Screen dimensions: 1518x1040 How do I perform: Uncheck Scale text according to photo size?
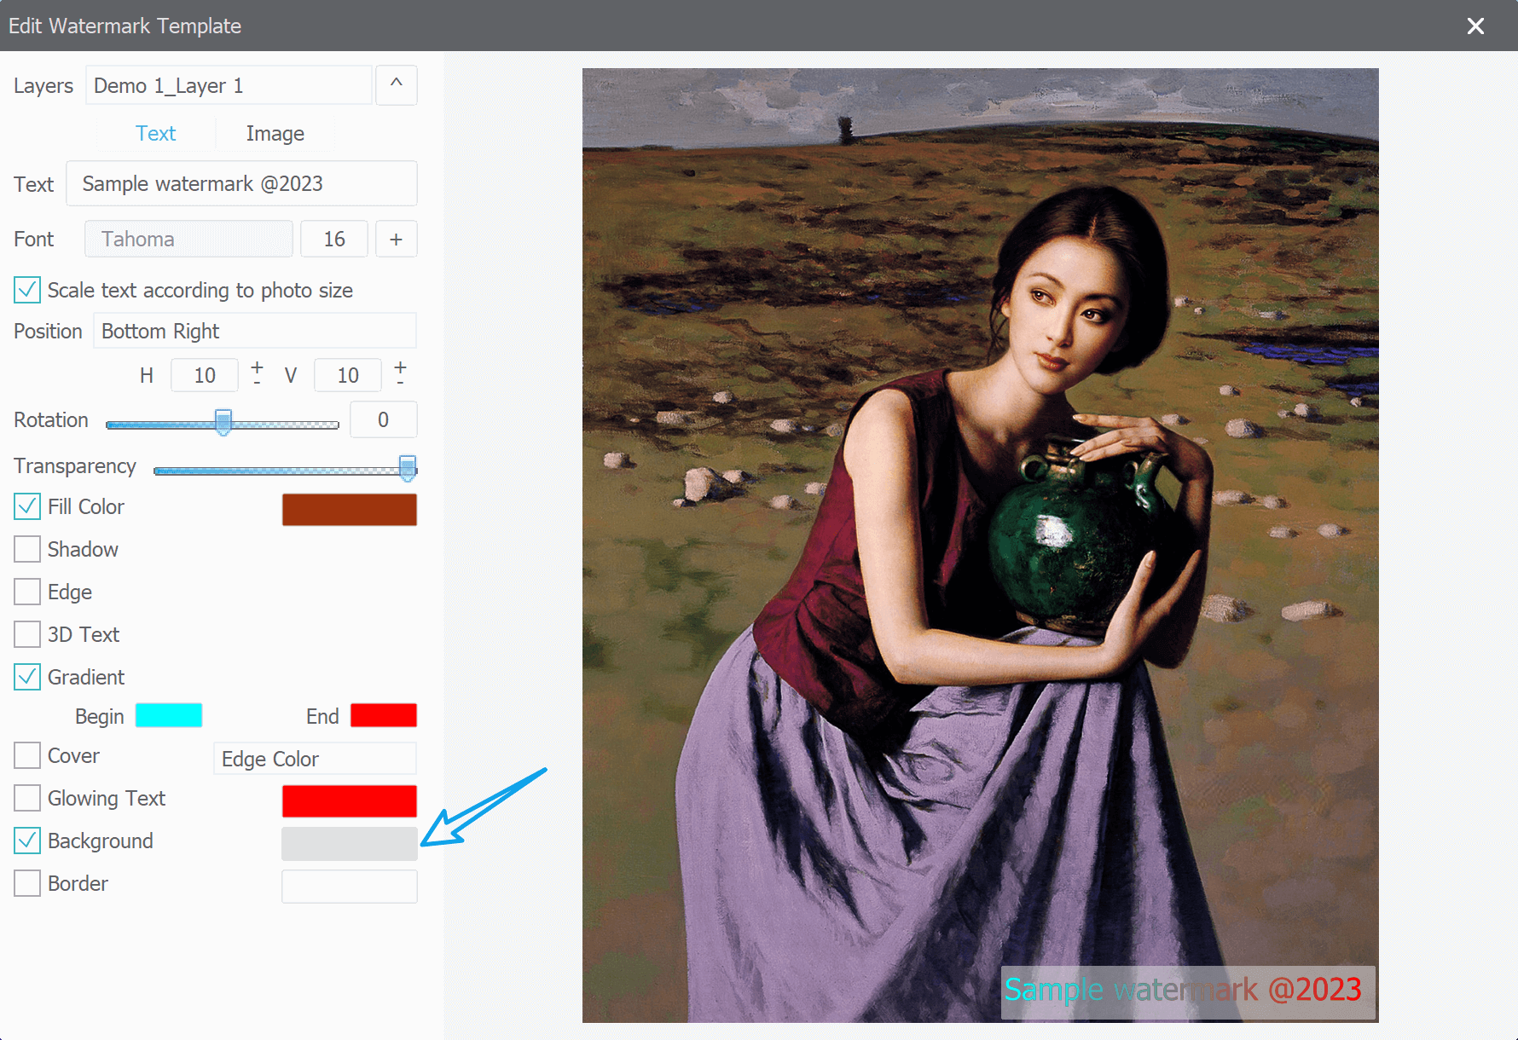click(26, 290)
